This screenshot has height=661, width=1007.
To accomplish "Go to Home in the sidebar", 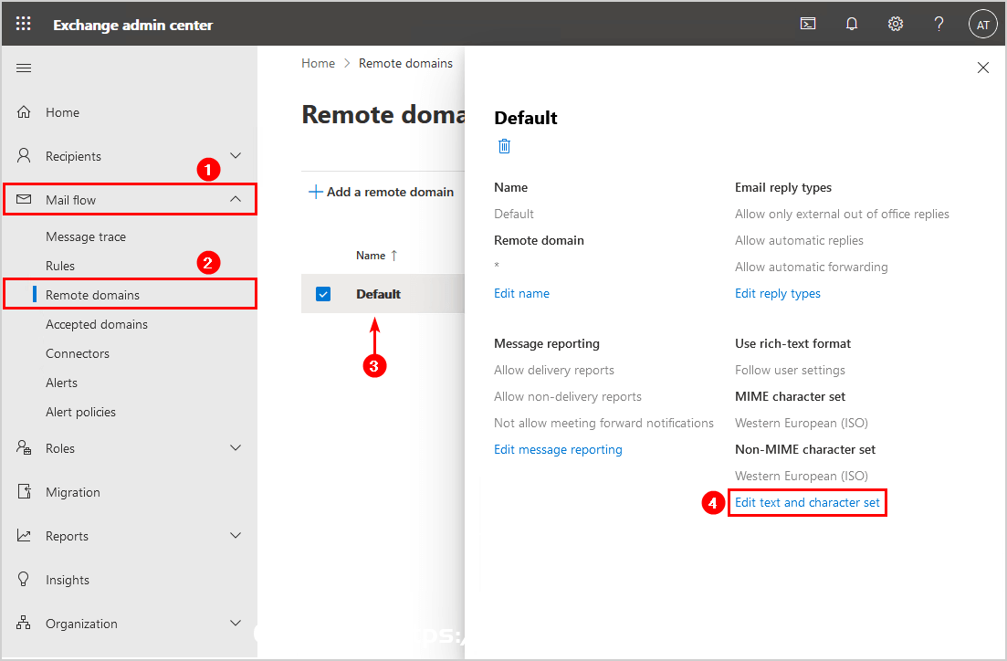I will [x=62, y=112].
